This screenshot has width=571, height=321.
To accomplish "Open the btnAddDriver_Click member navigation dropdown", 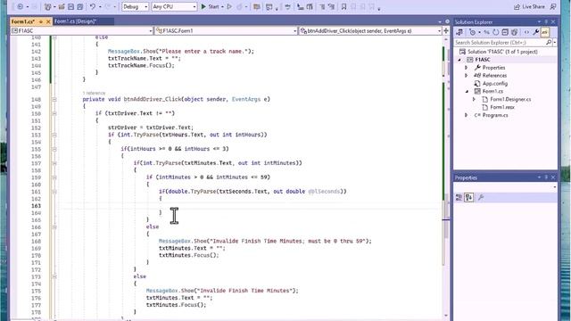I will coord(370,31).
